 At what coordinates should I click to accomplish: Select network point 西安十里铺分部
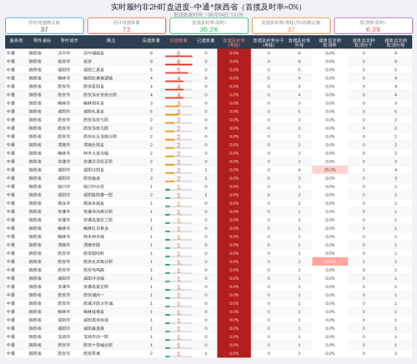[98, 345]
